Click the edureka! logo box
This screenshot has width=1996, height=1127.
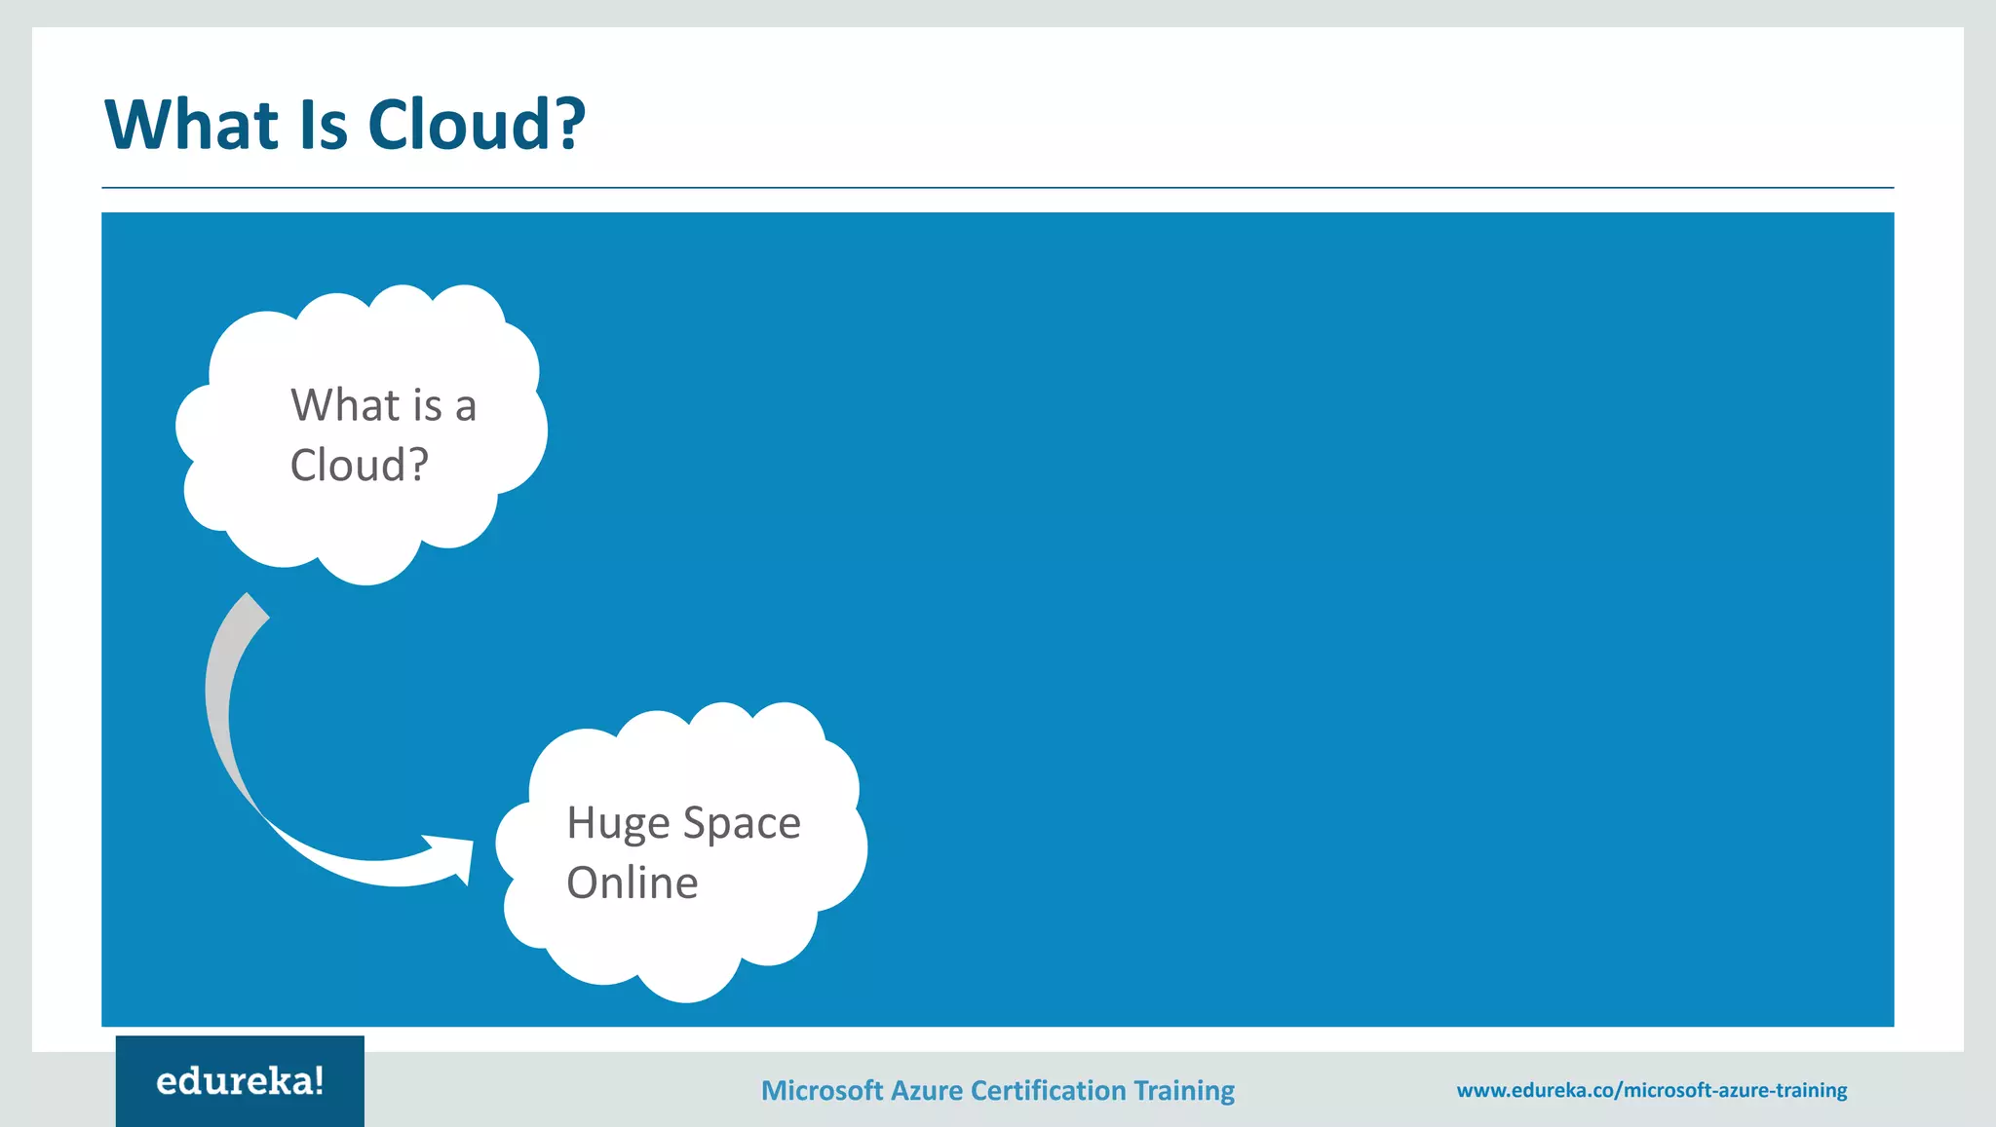click(x=240, y=1080)
